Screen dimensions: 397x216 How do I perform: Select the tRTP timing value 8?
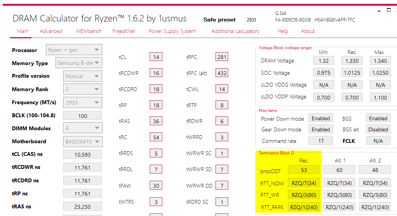point(222,105)
